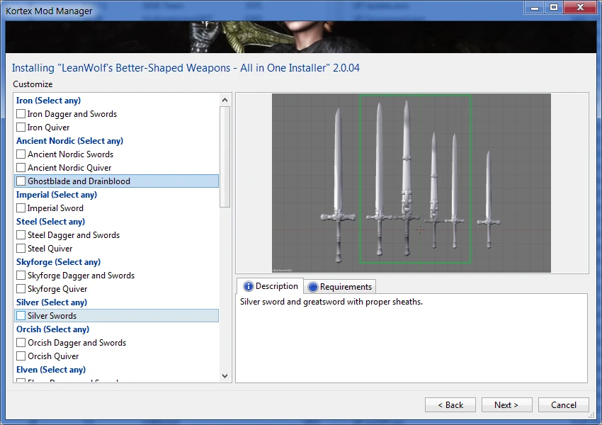The image size is (602, 425).
Task: Click the Requirements tab globe icon
Action: pyautogui.click(x=313, y=287)
